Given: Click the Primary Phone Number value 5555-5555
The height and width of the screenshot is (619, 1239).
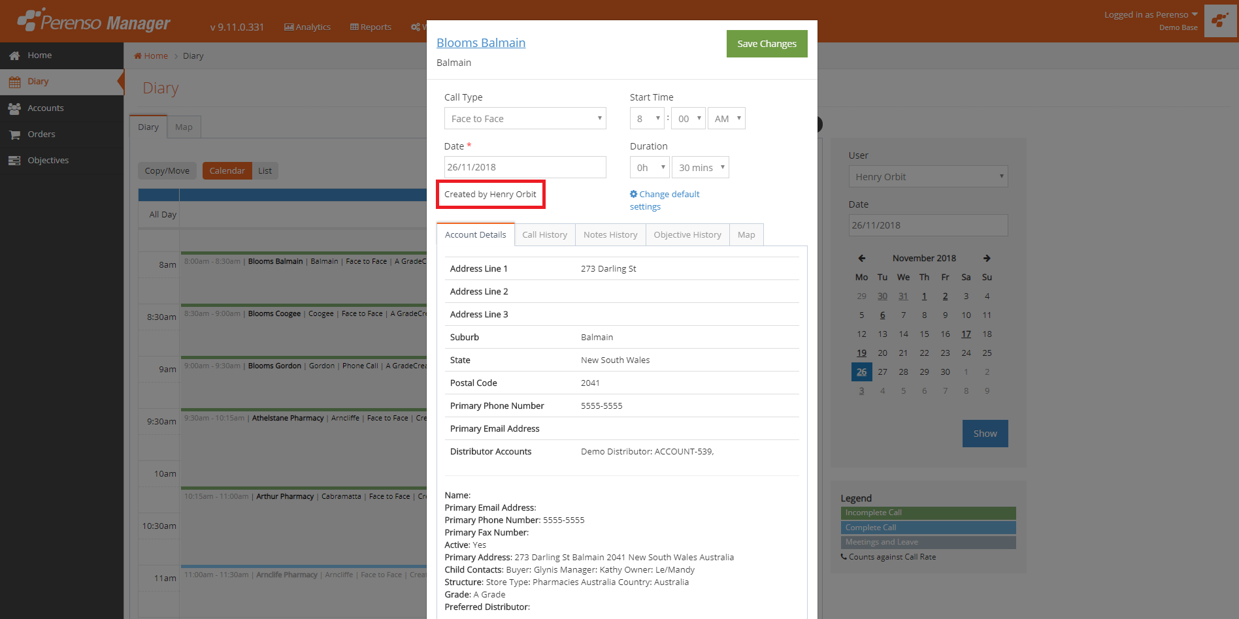Looking at the screenshot, I should pos(602,406).
